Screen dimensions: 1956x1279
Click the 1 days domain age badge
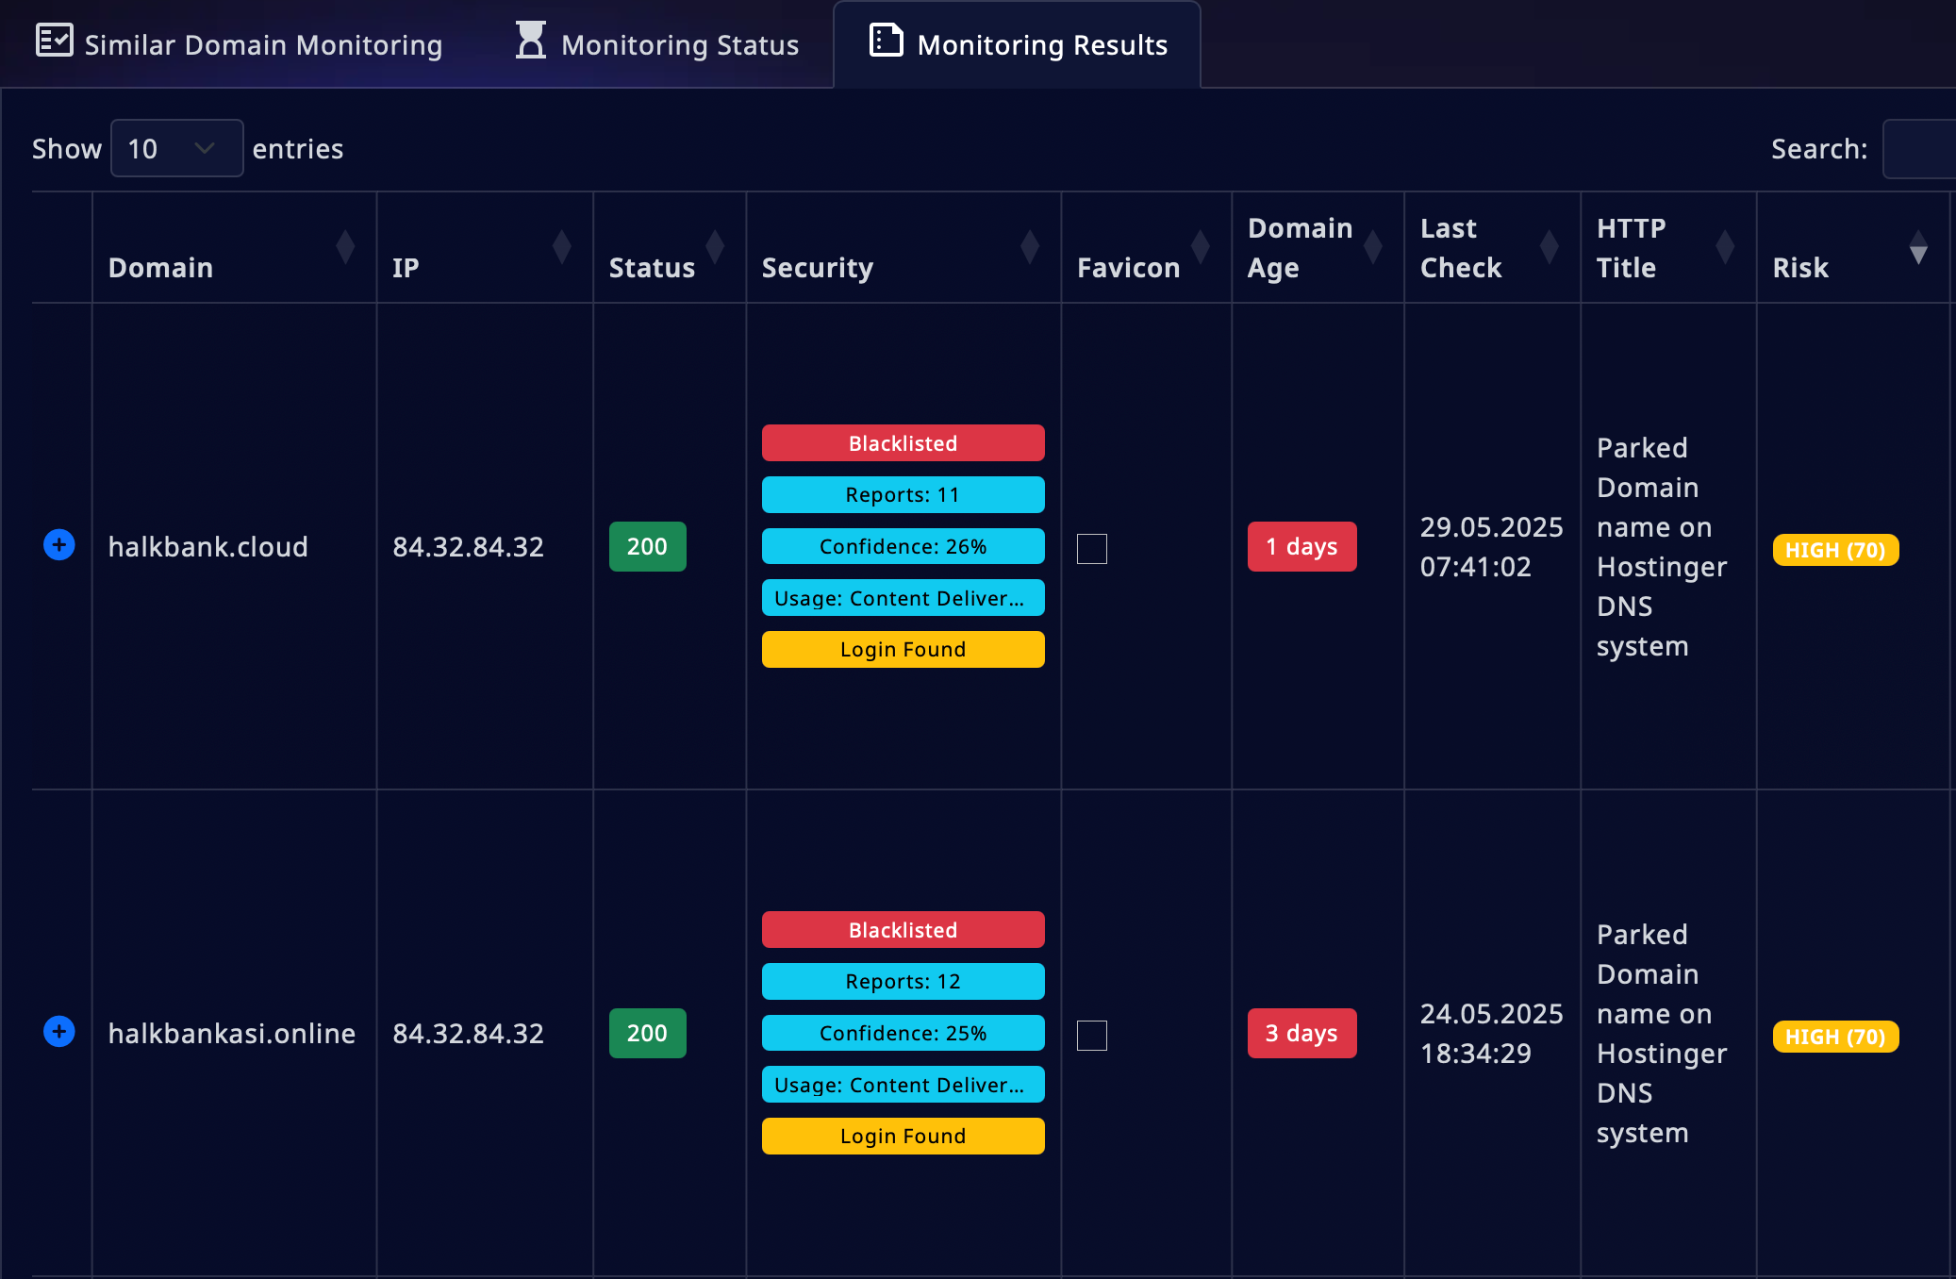pyautogui.click(x=1301, y=546)
